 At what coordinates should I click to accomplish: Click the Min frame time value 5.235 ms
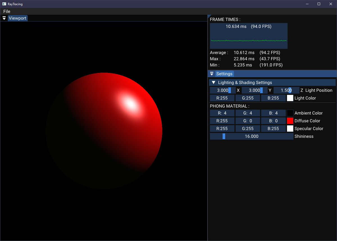point(243,65)
